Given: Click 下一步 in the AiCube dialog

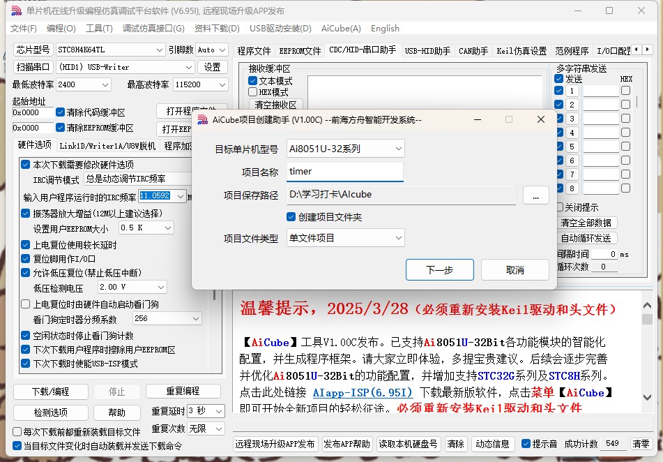Looking at the screenshot, I should pyautogui.click(x=440, y=270).
